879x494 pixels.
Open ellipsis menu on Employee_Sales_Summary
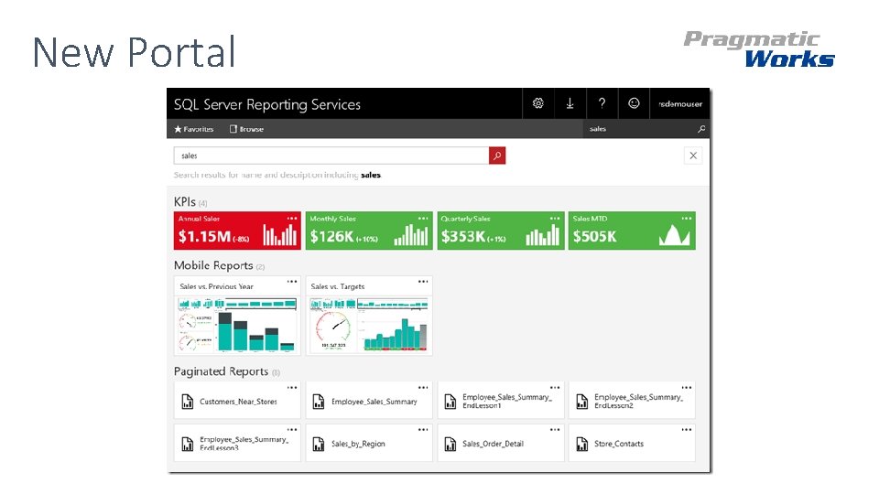pyautogui.click(x=423, y=388)
